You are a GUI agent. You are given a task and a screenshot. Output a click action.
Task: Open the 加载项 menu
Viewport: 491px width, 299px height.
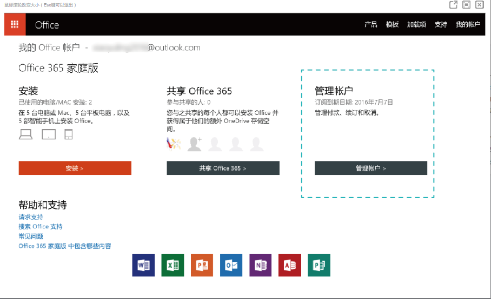tap(416, 25)
